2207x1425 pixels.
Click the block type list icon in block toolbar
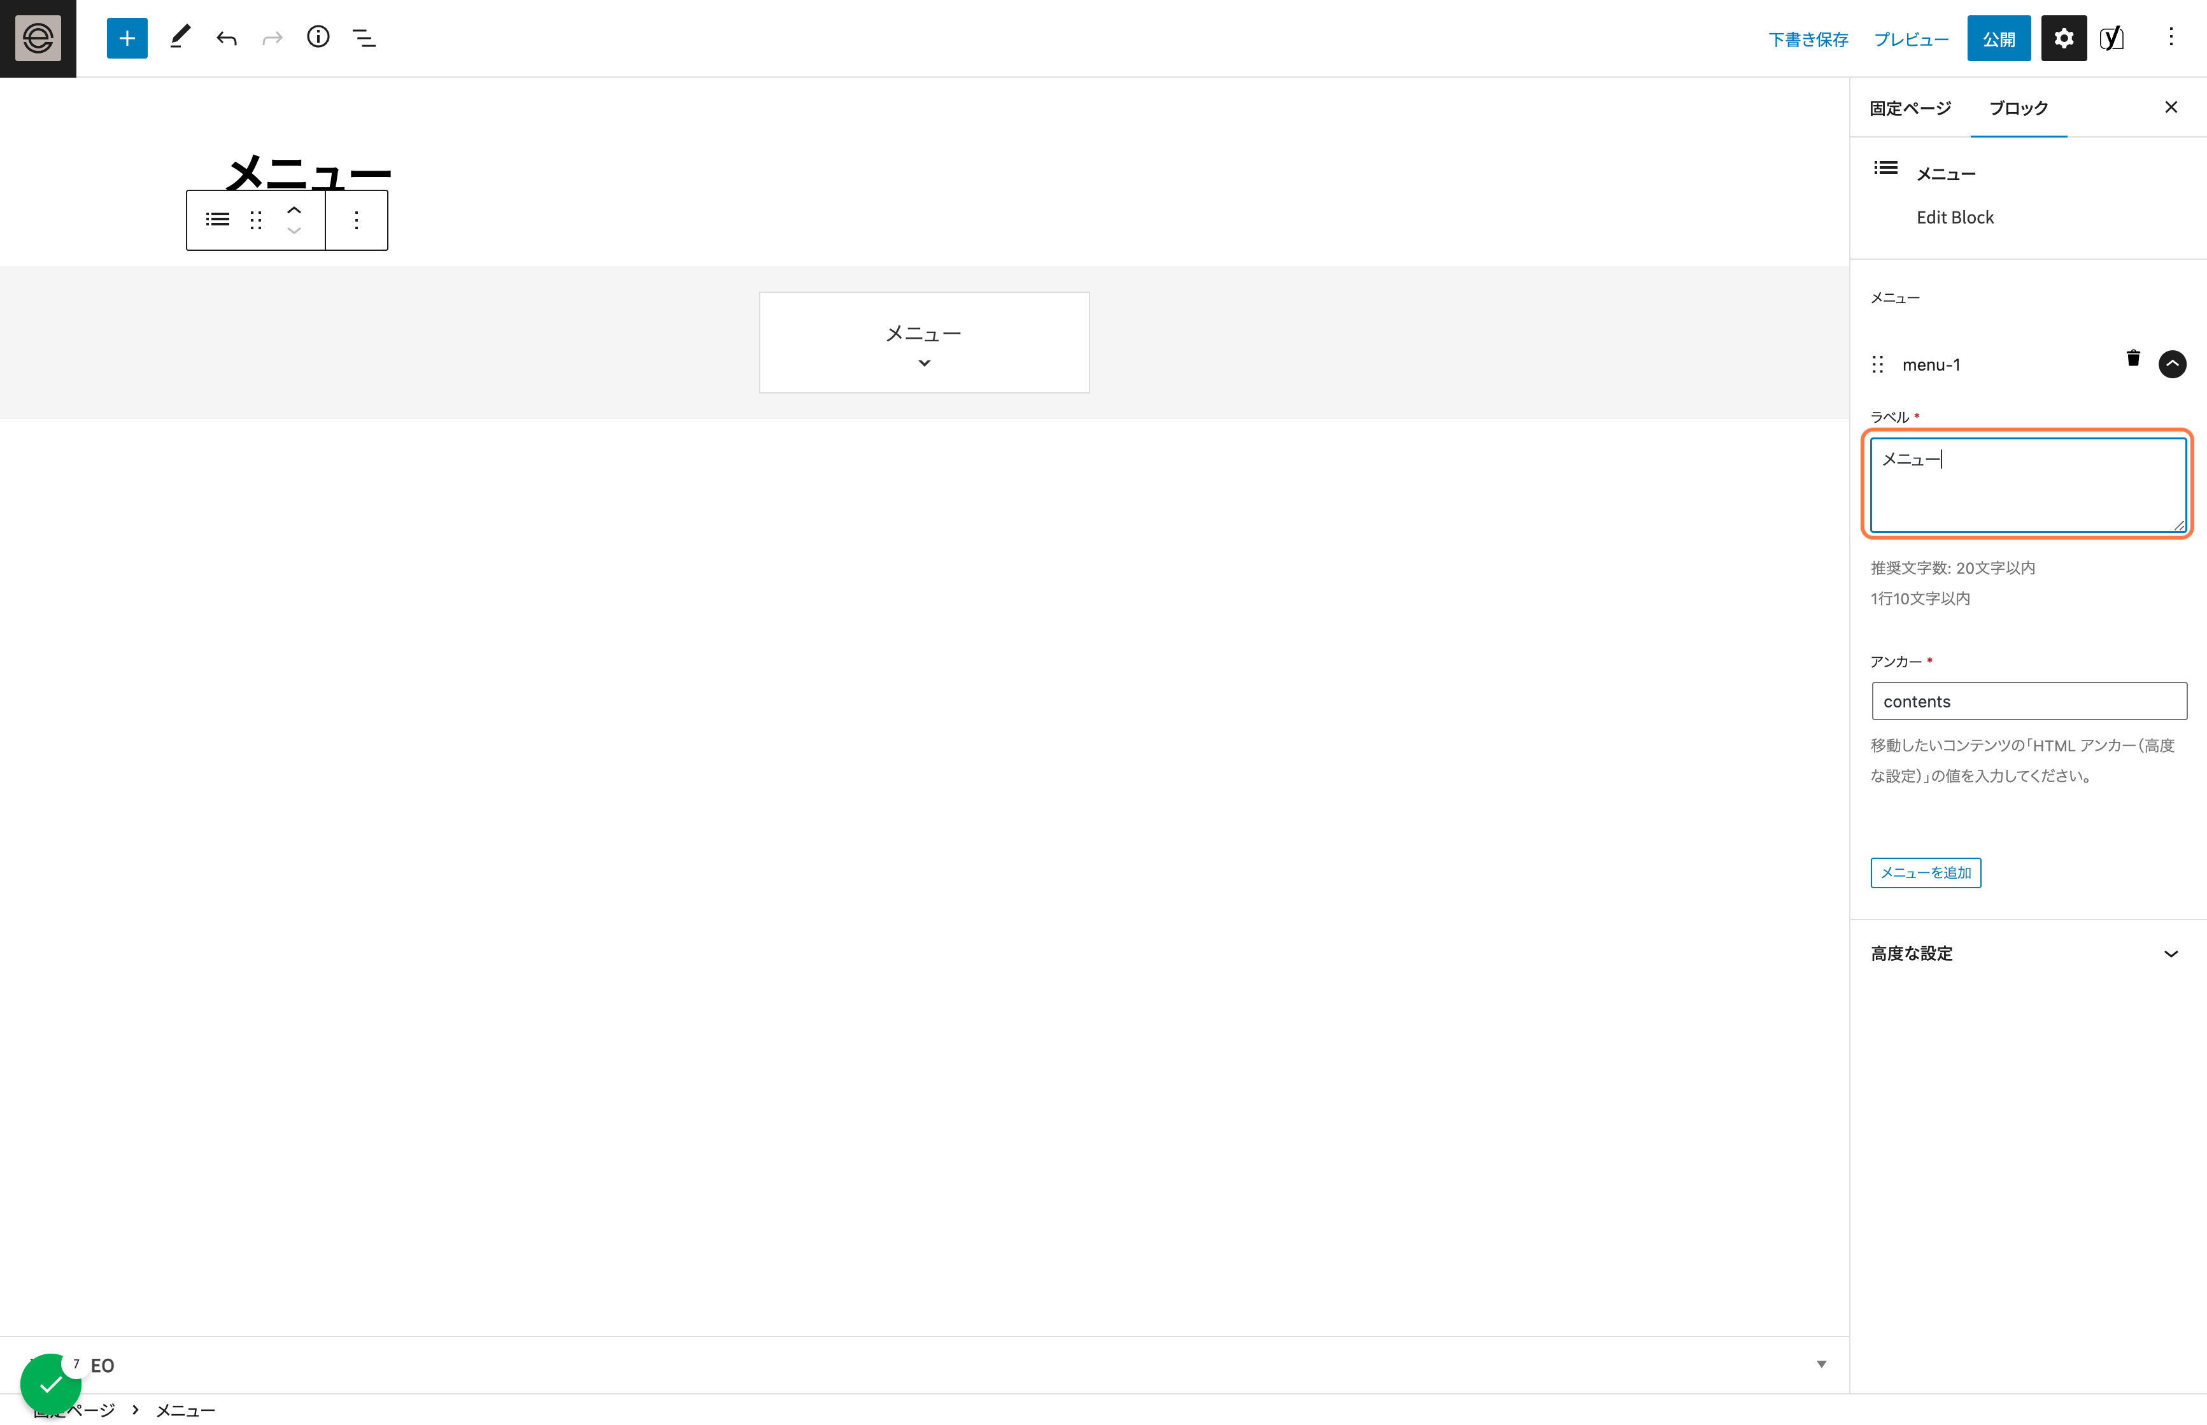pyautogui.click(x=218, y=219)
